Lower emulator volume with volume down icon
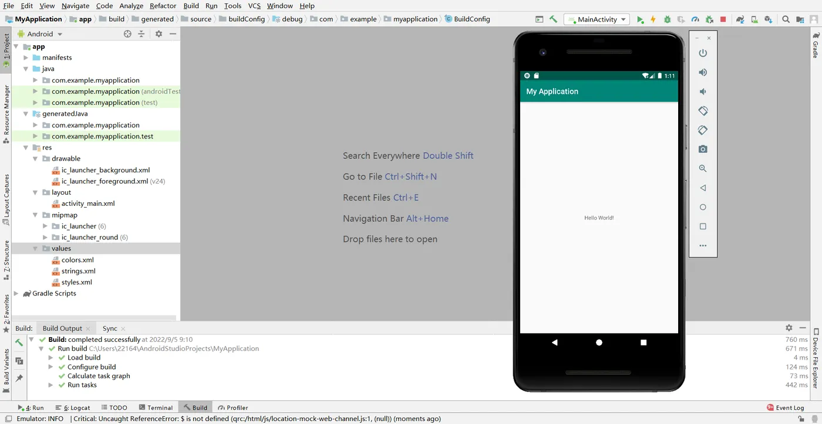The width and height of the screenshot is (822, 424). [703, 91]
